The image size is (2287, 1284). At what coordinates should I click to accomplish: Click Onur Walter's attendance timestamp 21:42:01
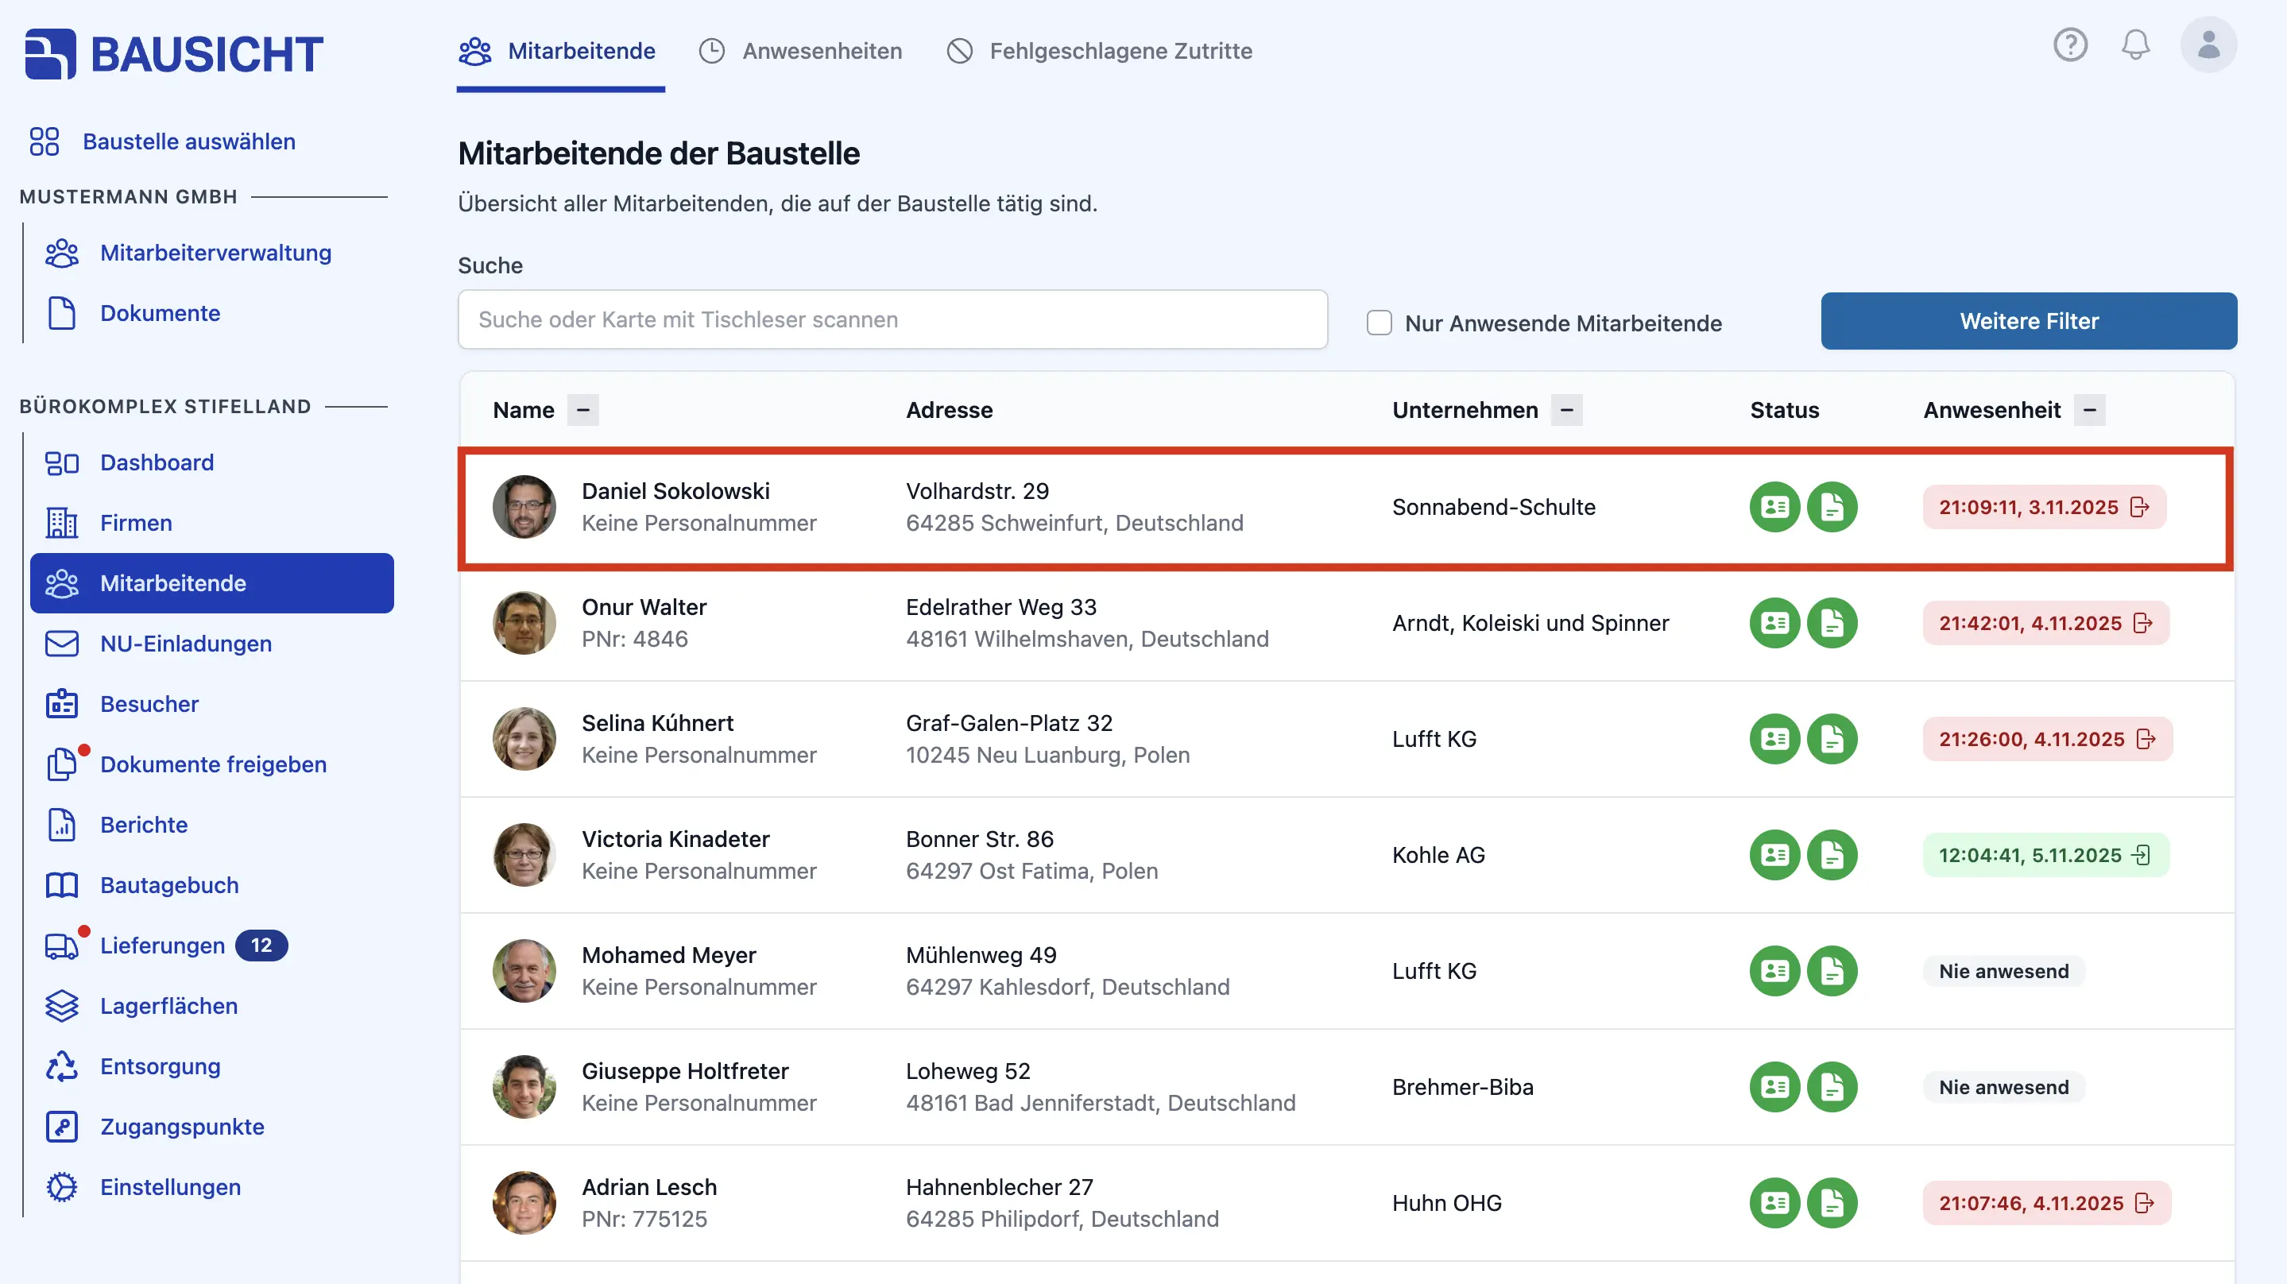tap(2045, 624)
